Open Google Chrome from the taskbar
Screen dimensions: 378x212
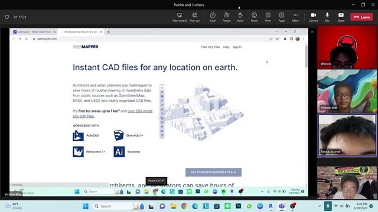(x=184, y=206)
